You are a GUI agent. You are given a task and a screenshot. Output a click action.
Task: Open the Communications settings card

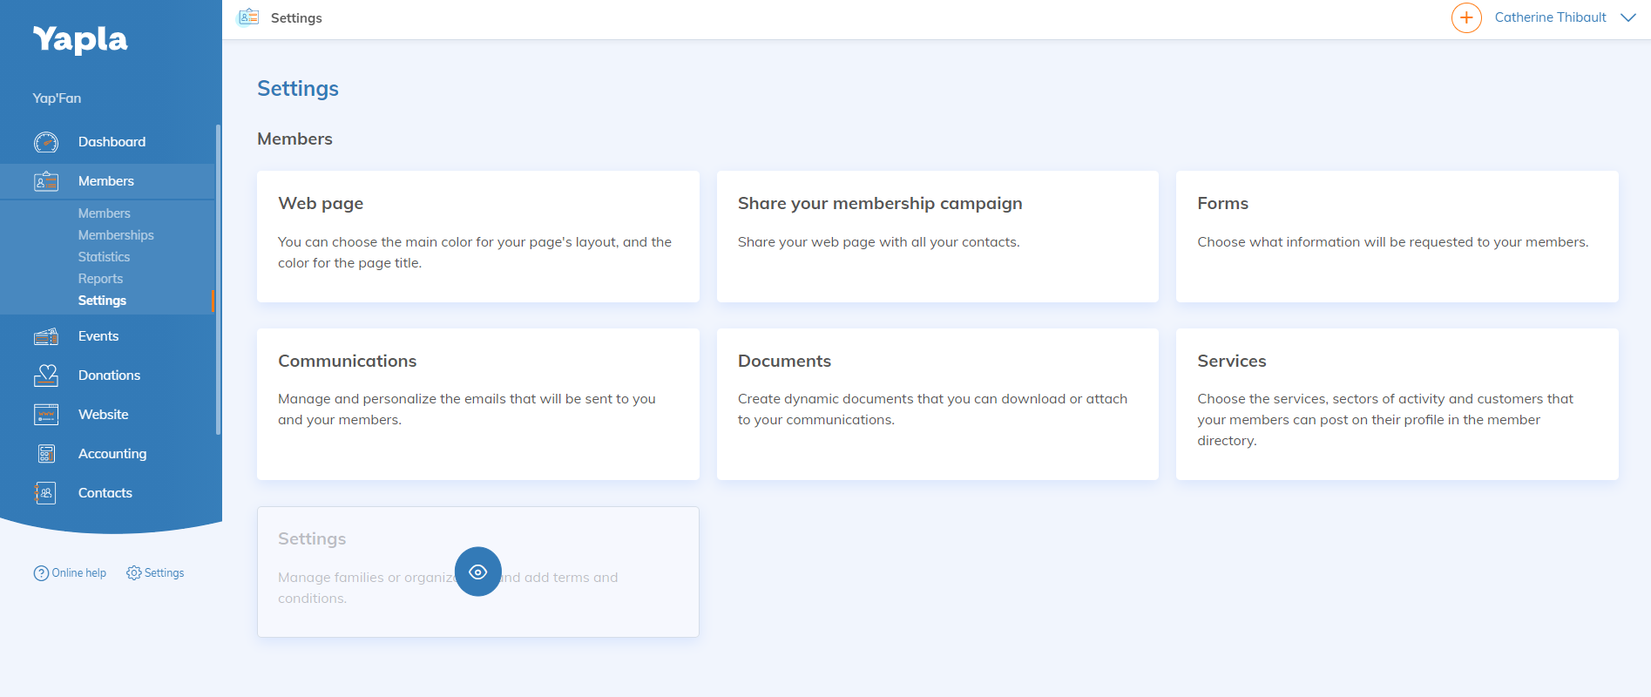click(477, 403)
